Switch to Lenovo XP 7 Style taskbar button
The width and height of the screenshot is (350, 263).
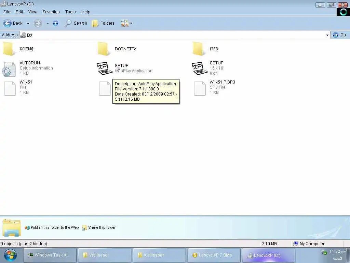coord(214,255)
